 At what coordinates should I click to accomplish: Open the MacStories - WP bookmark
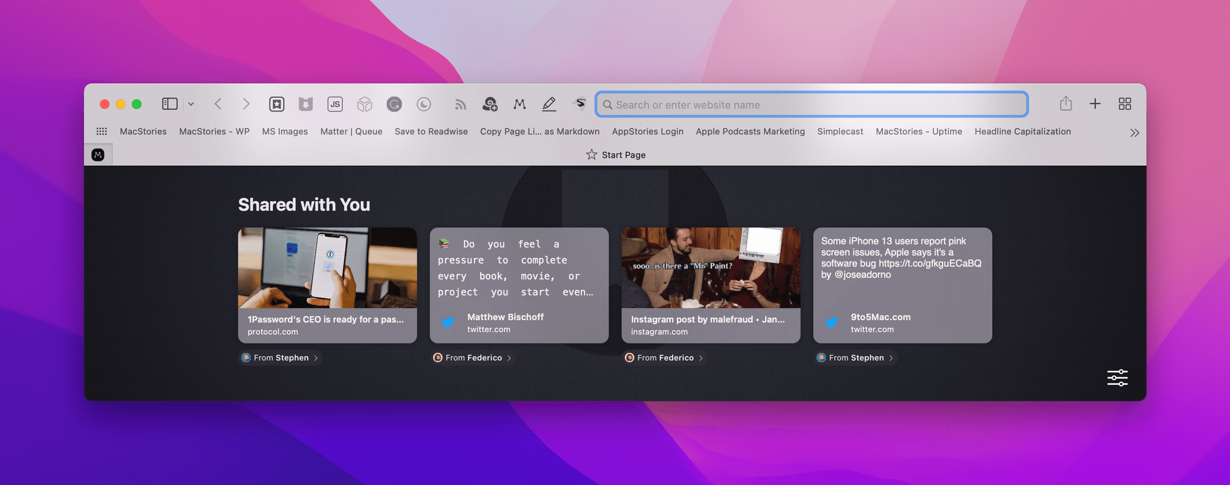[x=214, y=131]
